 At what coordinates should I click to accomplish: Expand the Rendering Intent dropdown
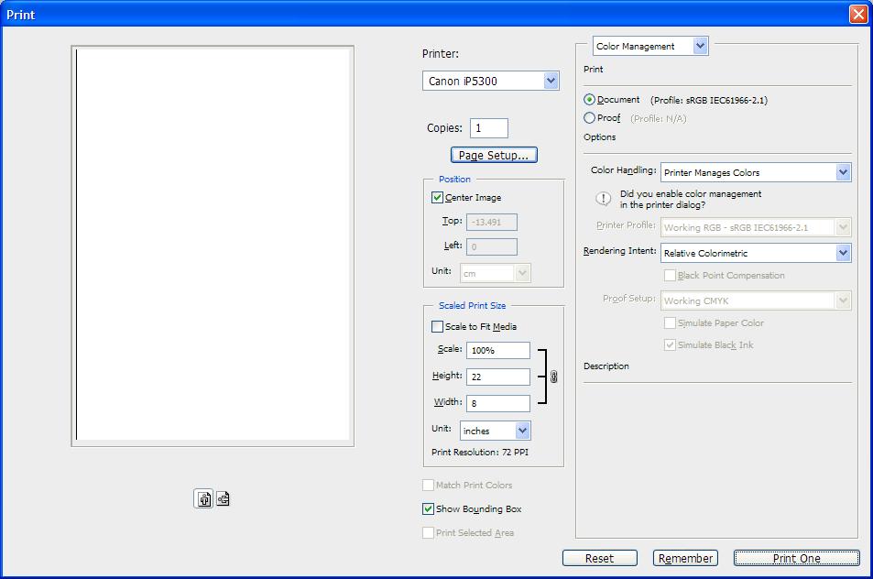756,253
